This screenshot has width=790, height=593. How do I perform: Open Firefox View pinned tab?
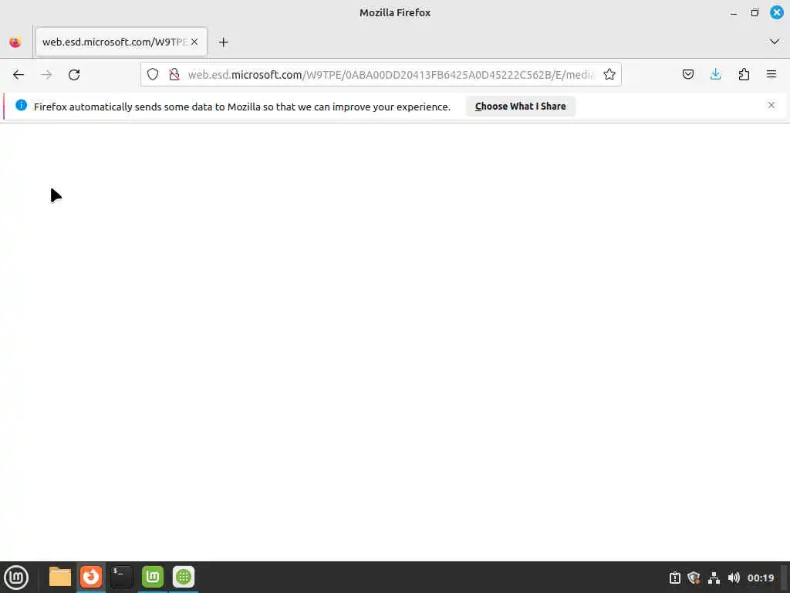coord(15,42)
